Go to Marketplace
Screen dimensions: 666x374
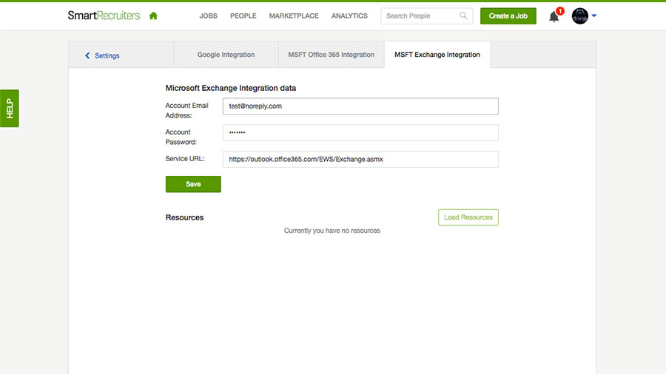click(x=294, y=16)
